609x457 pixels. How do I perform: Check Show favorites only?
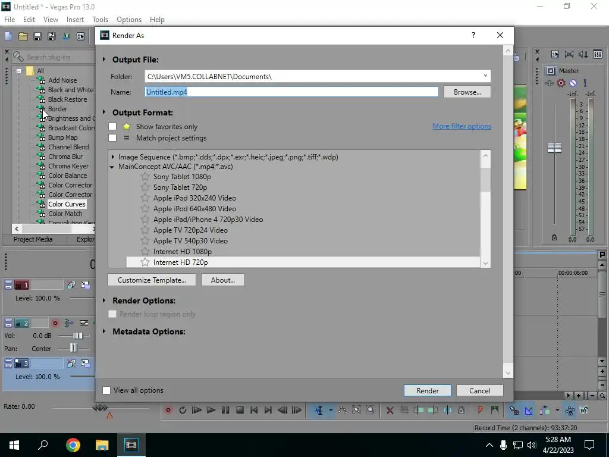coord(112,127)
